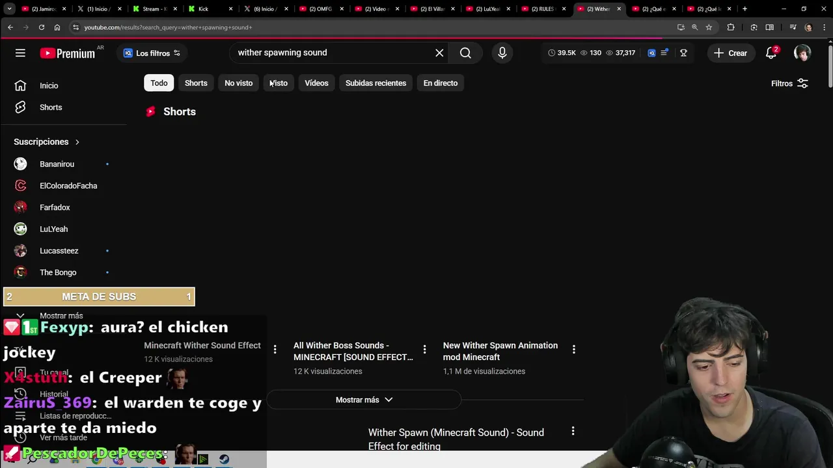The height and width of the screenshot is (468, 833).
Task: Bookmark this page with the star
Action: (709, 27)
